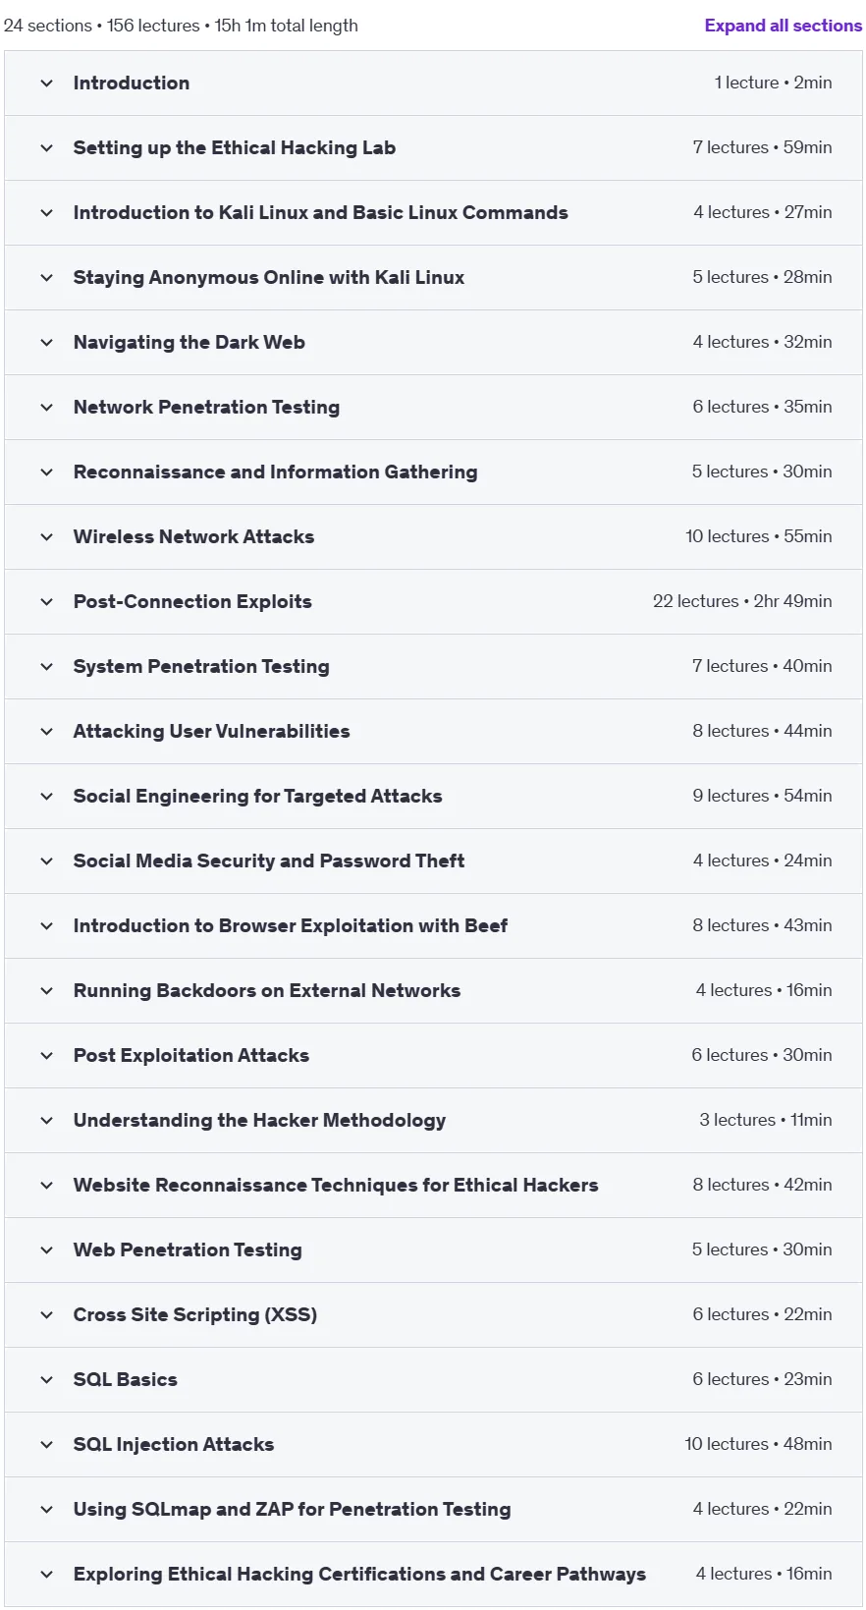Expand chevron beside Setting up the Ethical Hacking Lab
This screenshot has width=866, height=1610.
point(46,148)
